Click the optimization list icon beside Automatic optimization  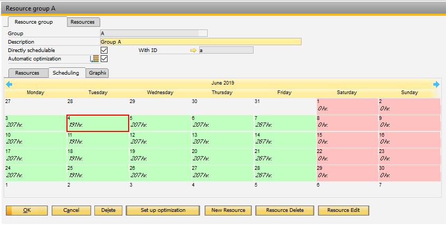tap(95, 59)
